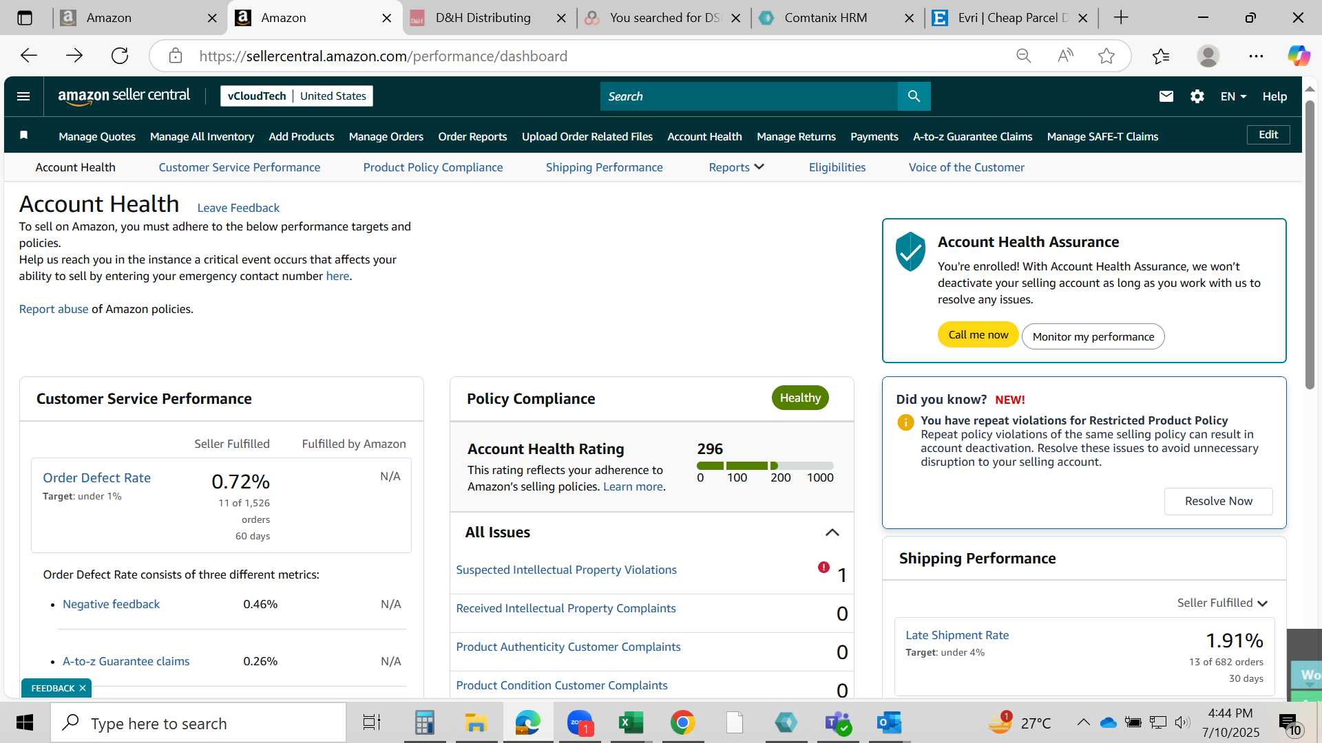Open the Late Shipment Rate link
This screenshot has height=743, width=1322.
pos(957,635)
